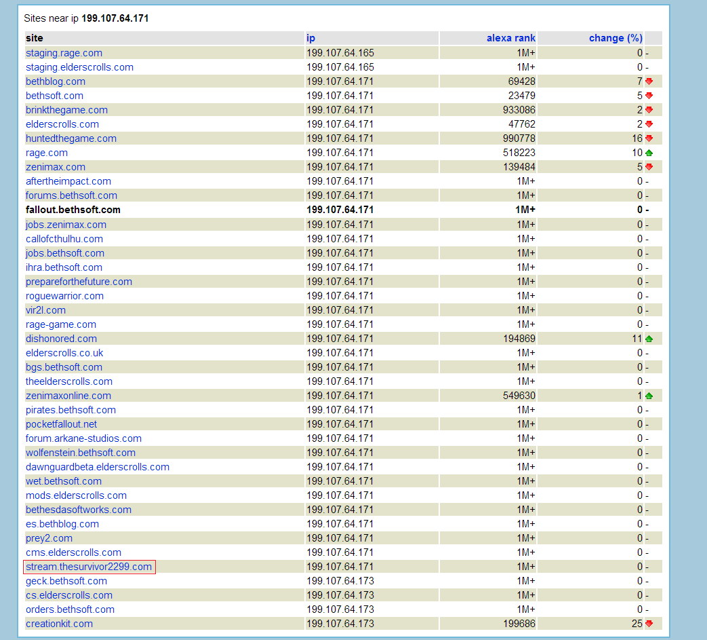This screenshot has width=707, height=640.
Task: Open geck.bethsoft.com link
Action: [x=66, y=581]
